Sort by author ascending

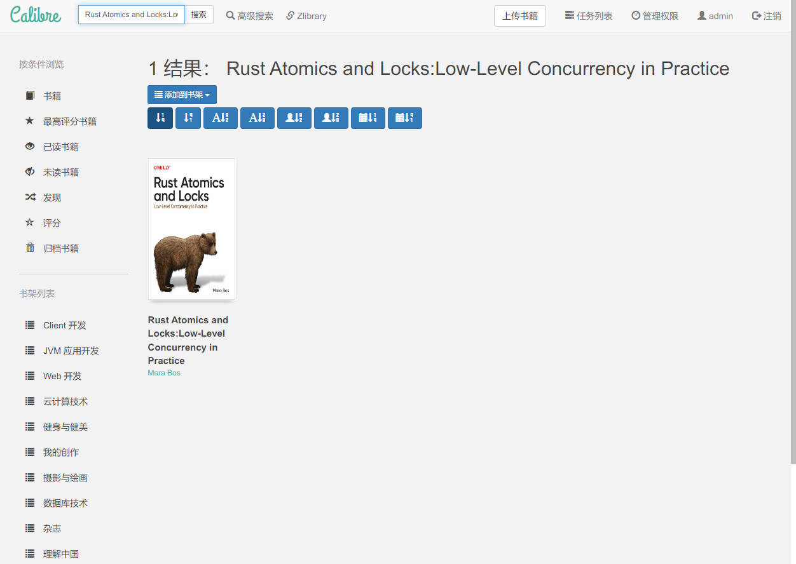click(294, 118)
